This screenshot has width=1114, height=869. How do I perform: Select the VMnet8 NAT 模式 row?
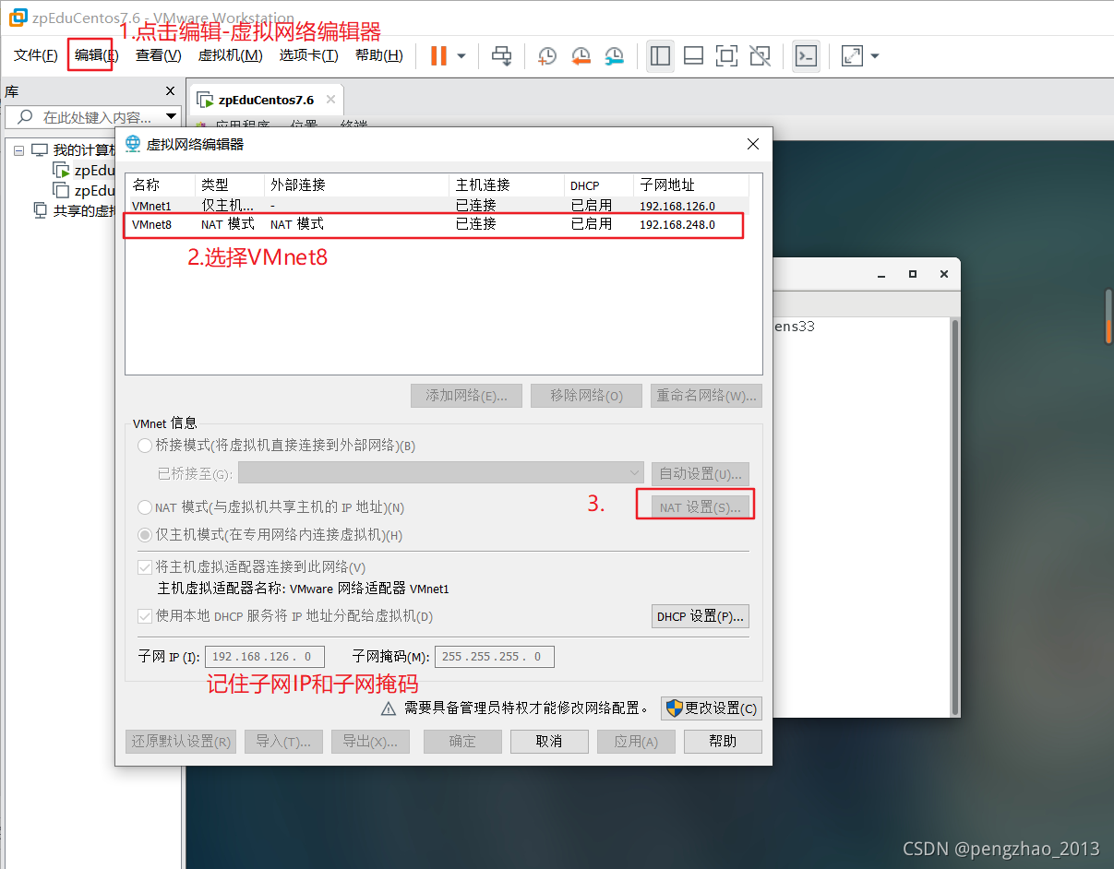click(436, 224)
